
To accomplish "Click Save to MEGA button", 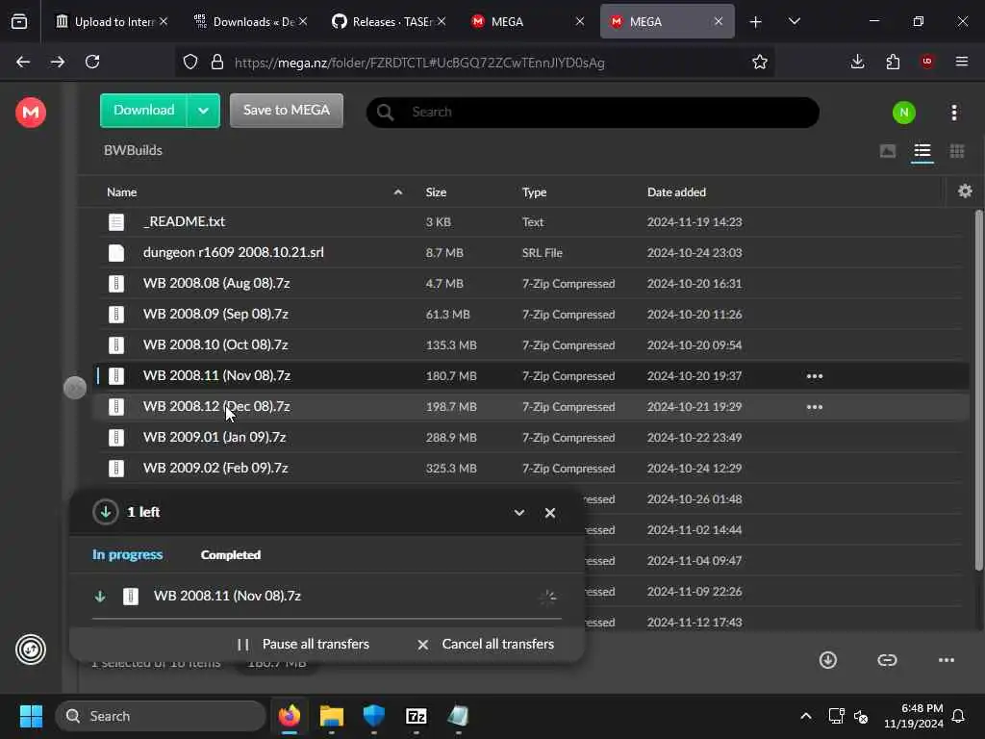I will pyautogui.click(x=287, y=111).
